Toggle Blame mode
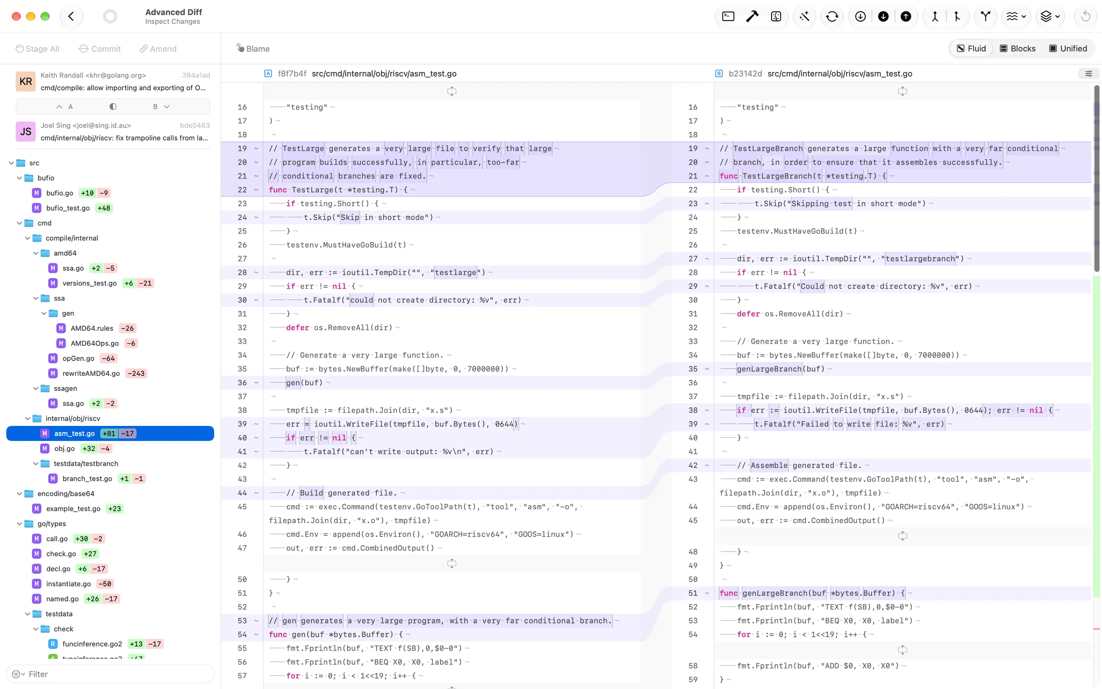 click(x=253, y=48)
